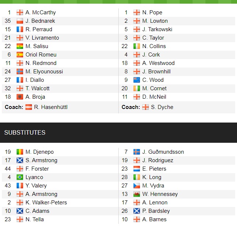
Task: Open M. Cornet player page
Action: pyautogui.click(x=154, y=88)
